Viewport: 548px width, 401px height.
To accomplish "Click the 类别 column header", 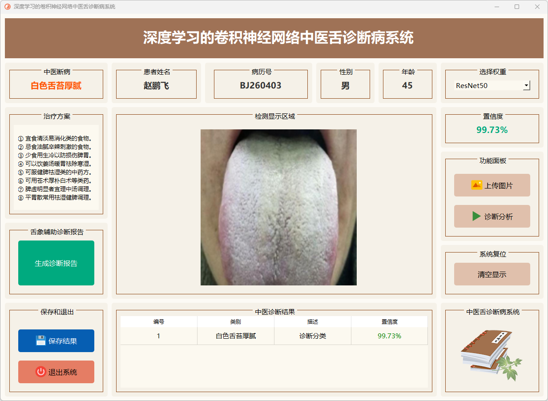I will (236, 322).
